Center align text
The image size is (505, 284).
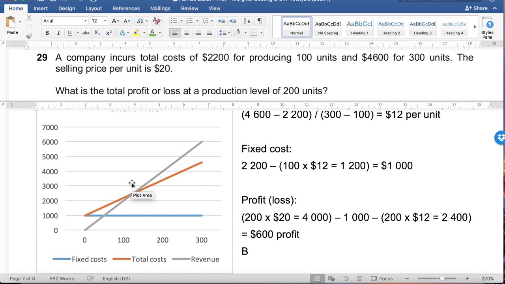(187, 33)
